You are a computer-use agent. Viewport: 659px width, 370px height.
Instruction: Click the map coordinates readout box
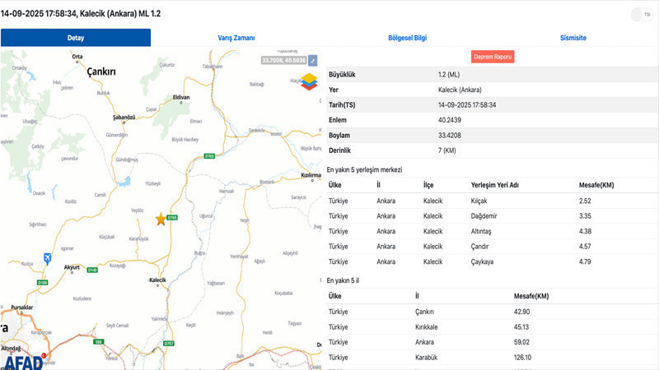tap(283, 61)
